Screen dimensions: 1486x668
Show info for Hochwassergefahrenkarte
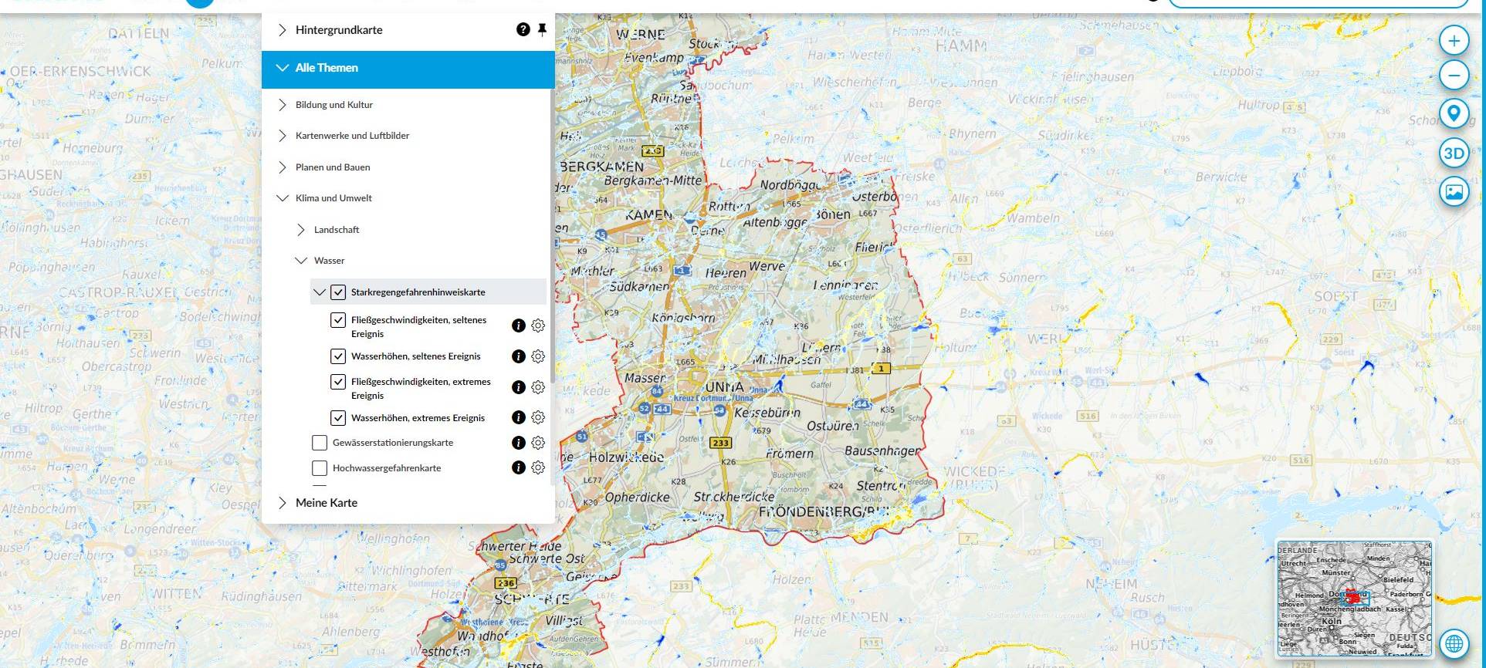pyautogui.click(x=519, y=467)
